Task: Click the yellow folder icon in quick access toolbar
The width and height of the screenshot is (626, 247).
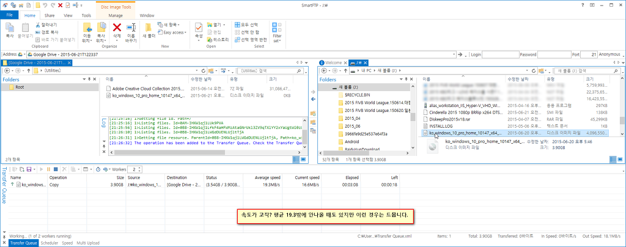Action: click(37, 5)
